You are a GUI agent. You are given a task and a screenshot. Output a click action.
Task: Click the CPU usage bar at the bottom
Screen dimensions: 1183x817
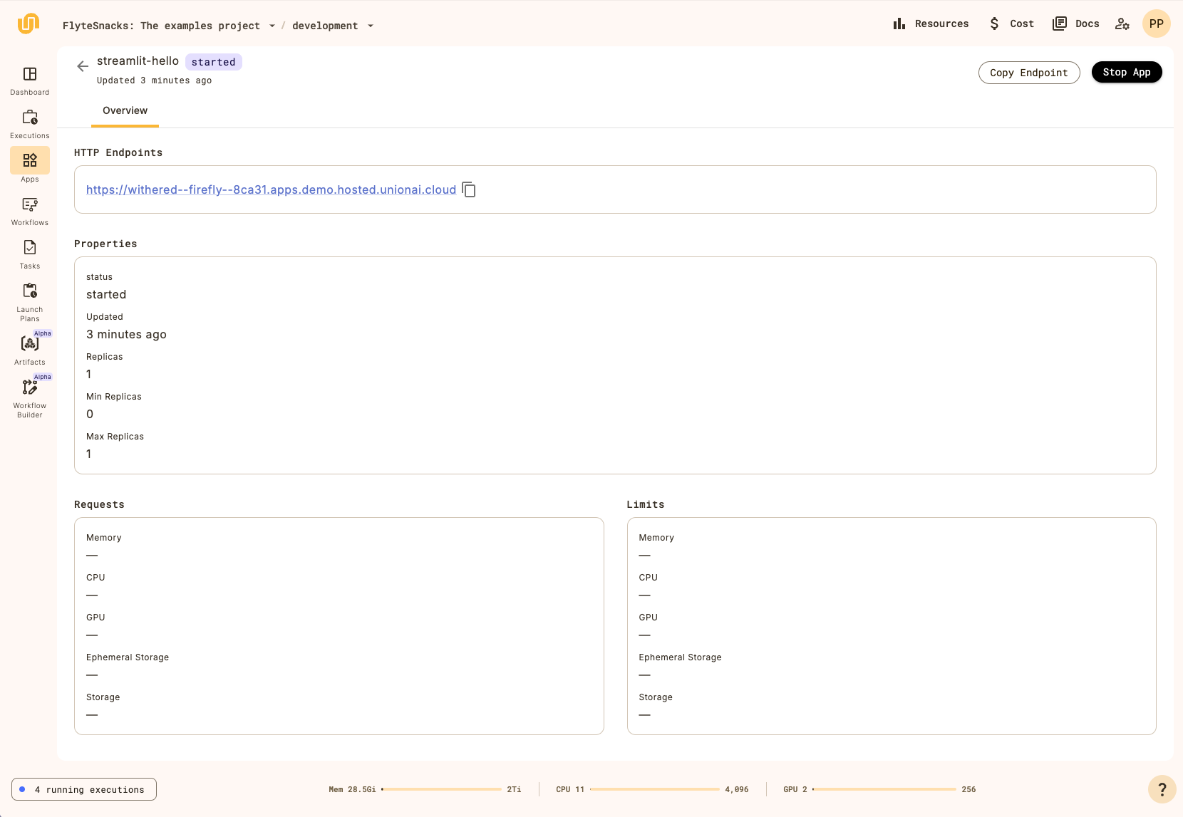[656, 789]
